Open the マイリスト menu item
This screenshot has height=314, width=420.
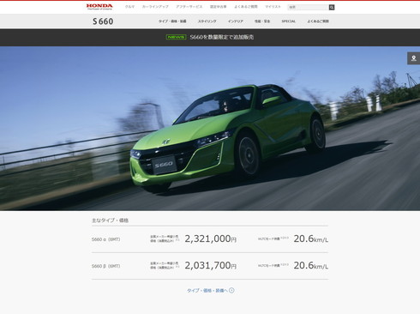click(x=273, y=7)
